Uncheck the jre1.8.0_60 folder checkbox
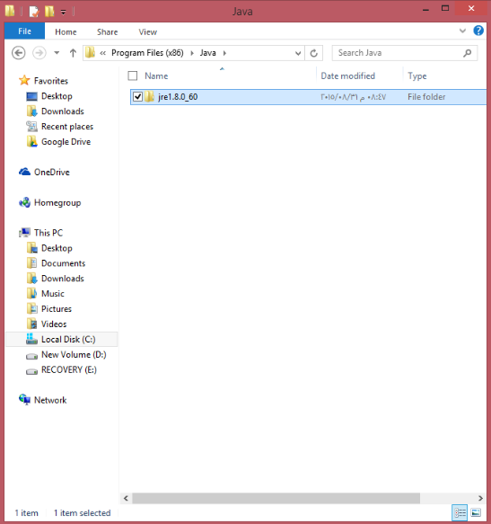Screen dimensions: 491x524 137,97
